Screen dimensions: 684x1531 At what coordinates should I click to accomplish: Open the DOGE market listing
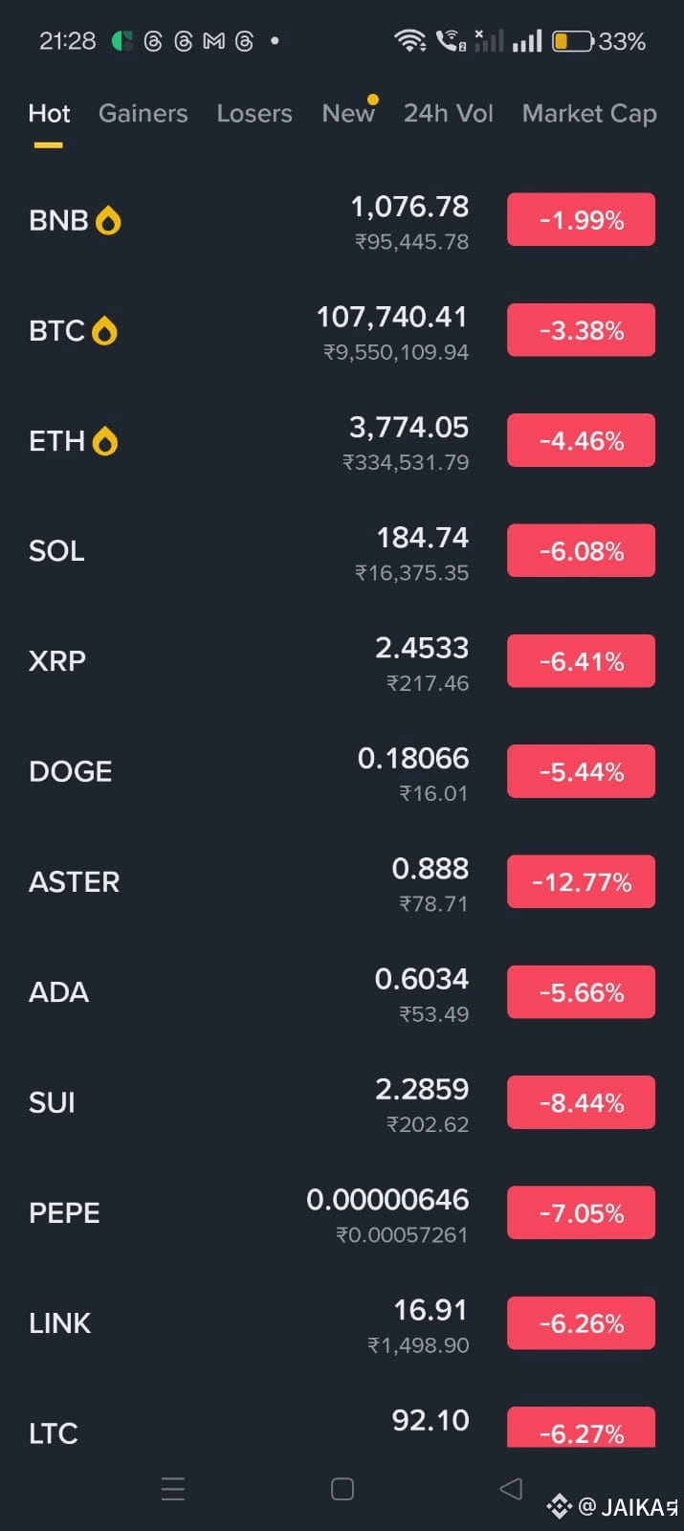(342, 772)
